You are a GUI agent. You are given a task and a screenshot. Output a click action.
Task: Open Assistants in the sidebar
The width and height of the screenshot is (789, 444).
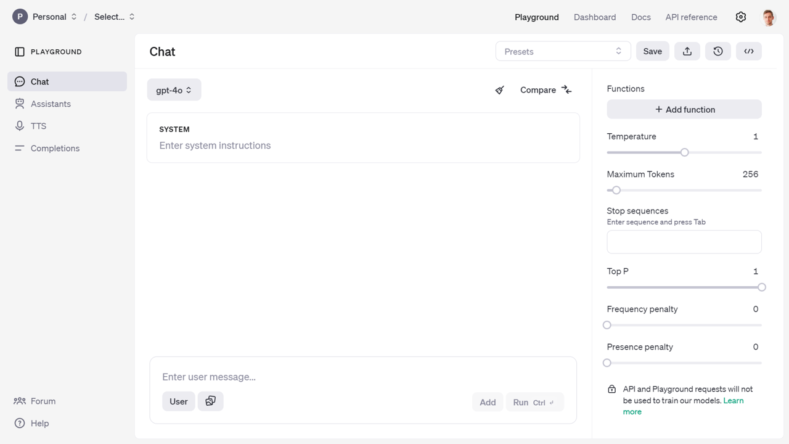pos(51,104)
